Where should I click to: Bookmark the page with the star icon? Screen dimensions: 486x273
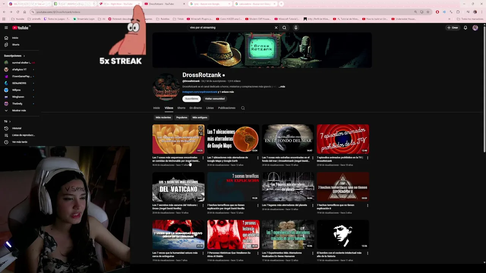tap(428, 12)
